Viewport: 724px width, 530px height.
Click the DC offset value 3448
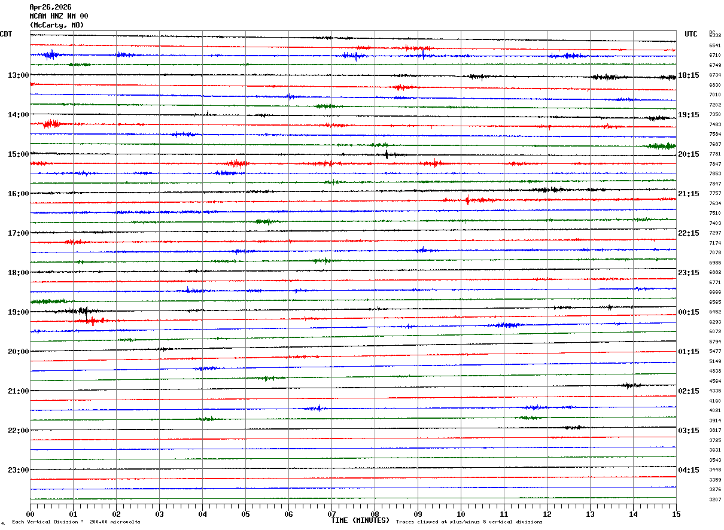tap(715, 470)
